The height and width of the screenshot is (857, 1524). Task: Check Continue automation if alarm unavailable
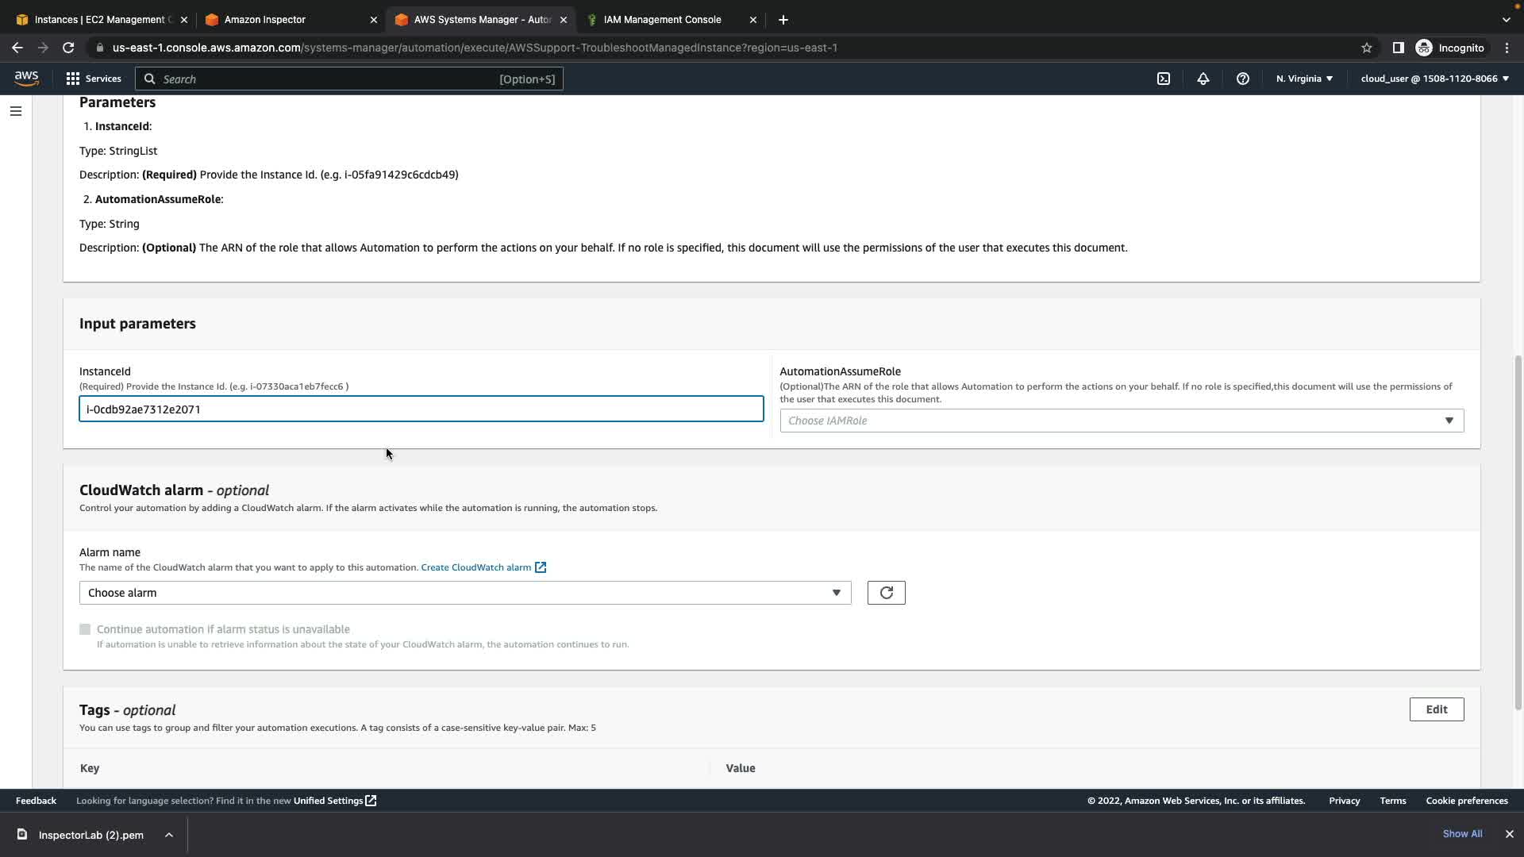click(x=85, y=629)
